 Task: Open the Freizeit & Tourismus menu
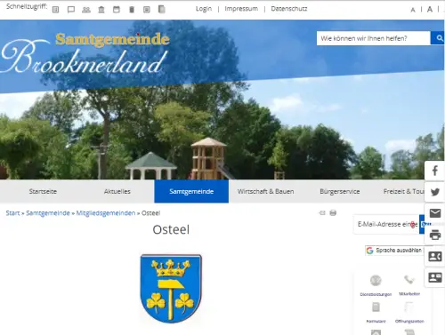(403, 191)
